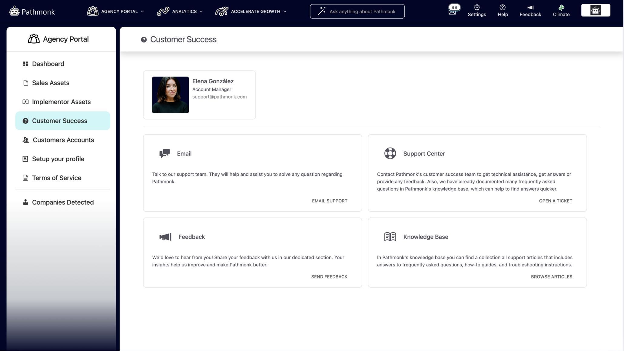The height and width of the screenshot is (351, 624).
Task: Click the Pathmonk logo icon
Action: [x=14, y=12]
